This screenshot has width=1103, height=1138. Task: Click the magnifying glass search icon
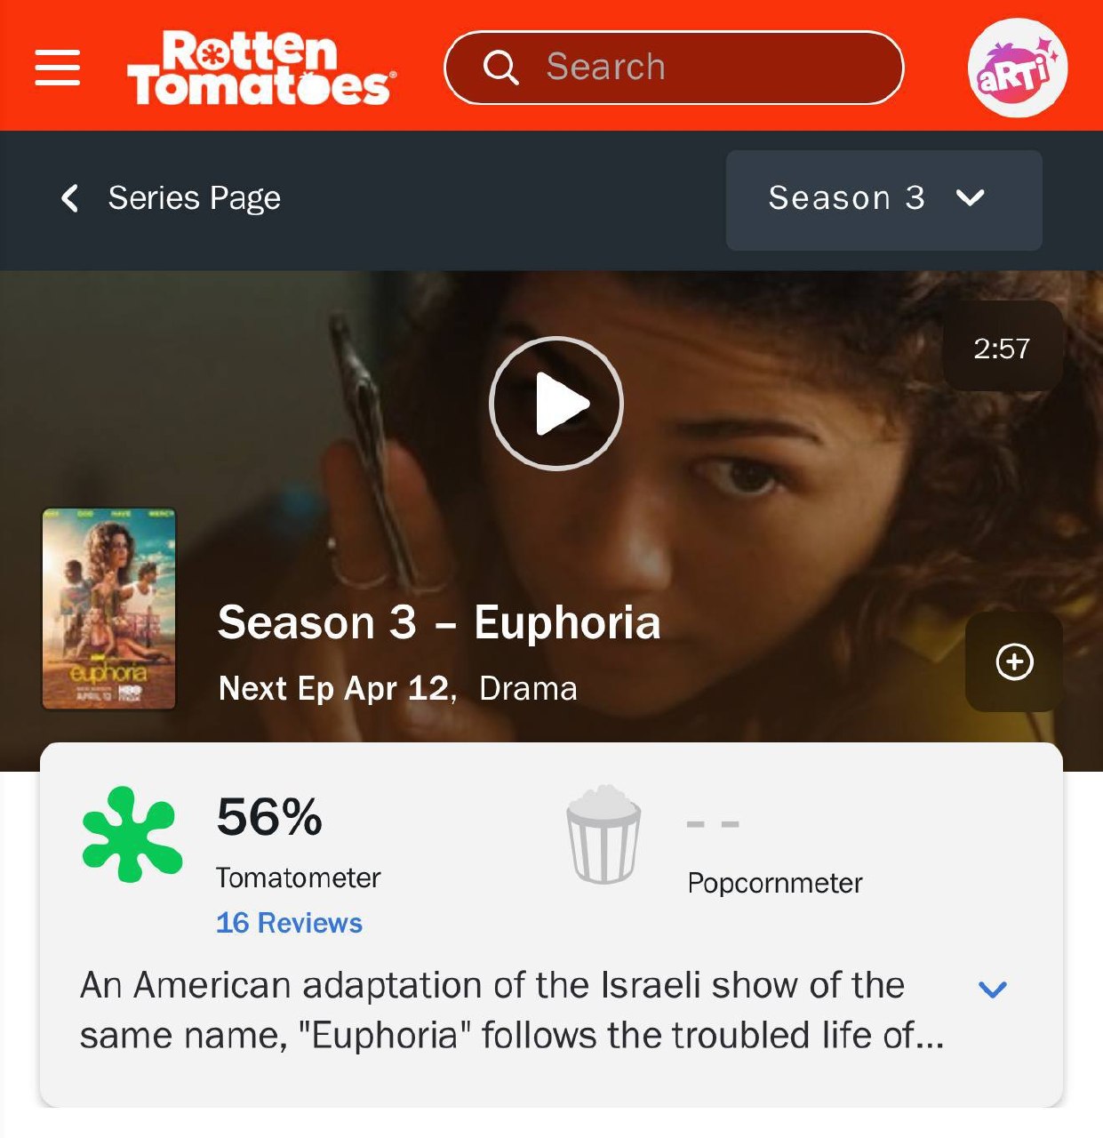coord(500,68)
